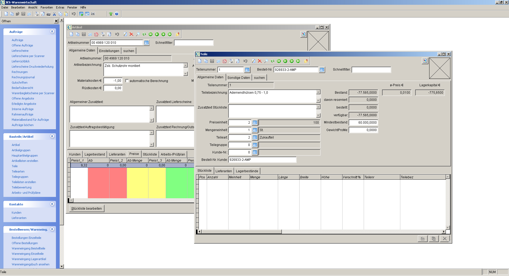Image resolution: width=509 pixels, height=276 pixels.
Task: Switch to the Sonstige Daten tab in Teile
Action: [239, 77]
